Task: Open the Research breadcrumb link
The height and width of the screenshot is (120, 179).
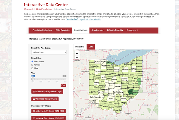Action: point(29,9)
